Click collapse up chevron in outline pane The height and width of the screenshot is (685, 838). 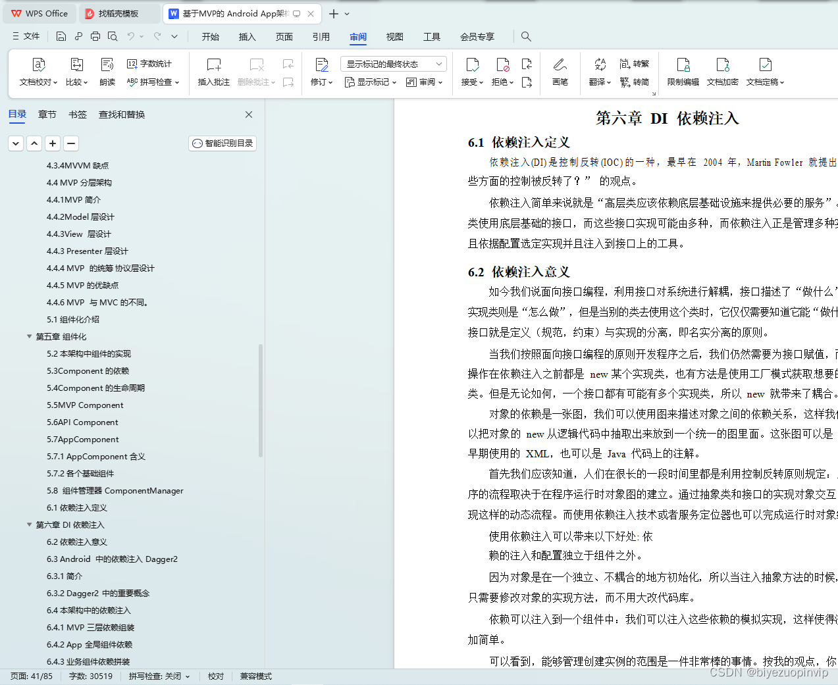tap(34, 143)
